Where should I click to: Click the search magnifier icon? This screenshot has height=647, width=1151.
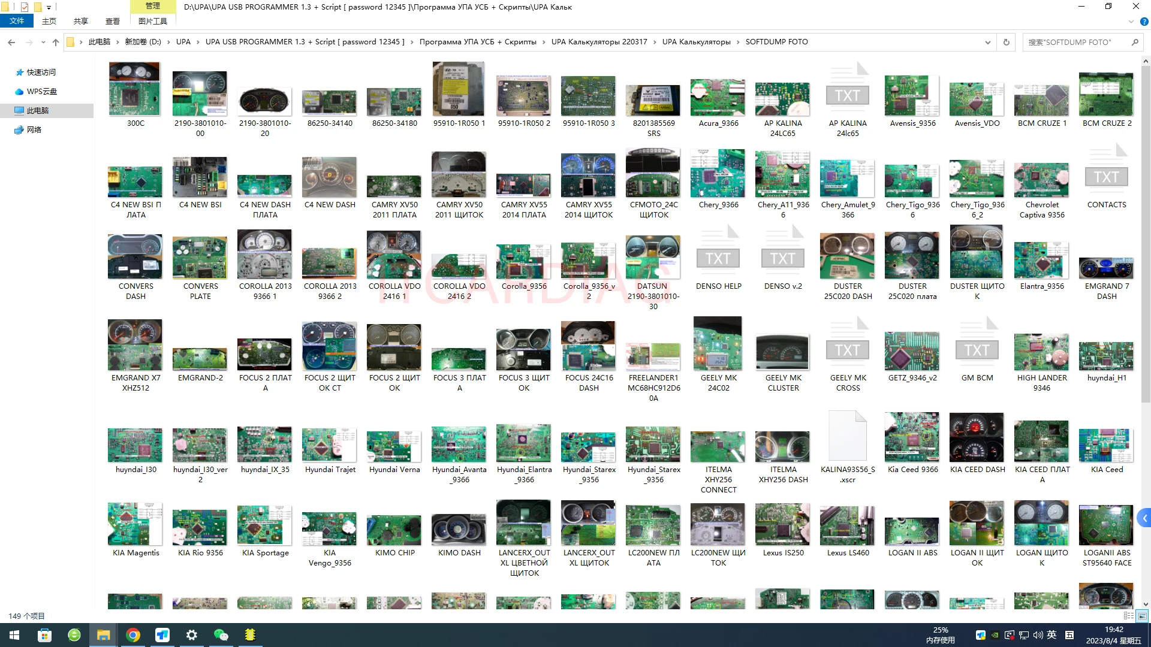pos(1135,42)
